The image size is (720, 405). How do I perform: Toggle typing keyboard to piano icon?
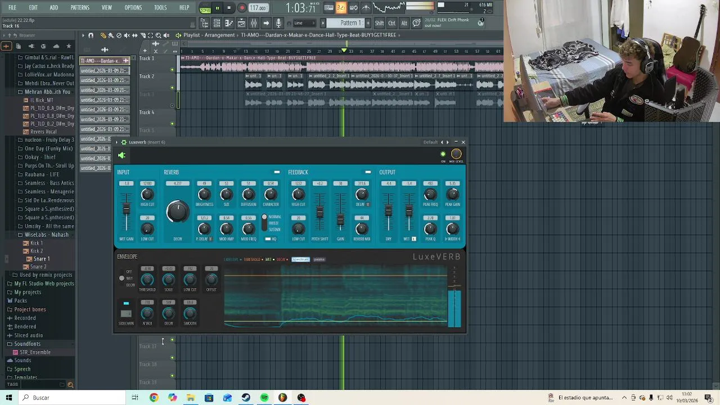(x=328, y=8)
